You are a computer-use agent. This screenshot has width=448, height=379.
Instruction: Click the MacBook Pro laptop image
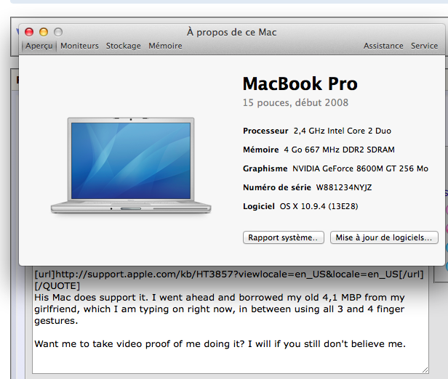coord(131,166)
